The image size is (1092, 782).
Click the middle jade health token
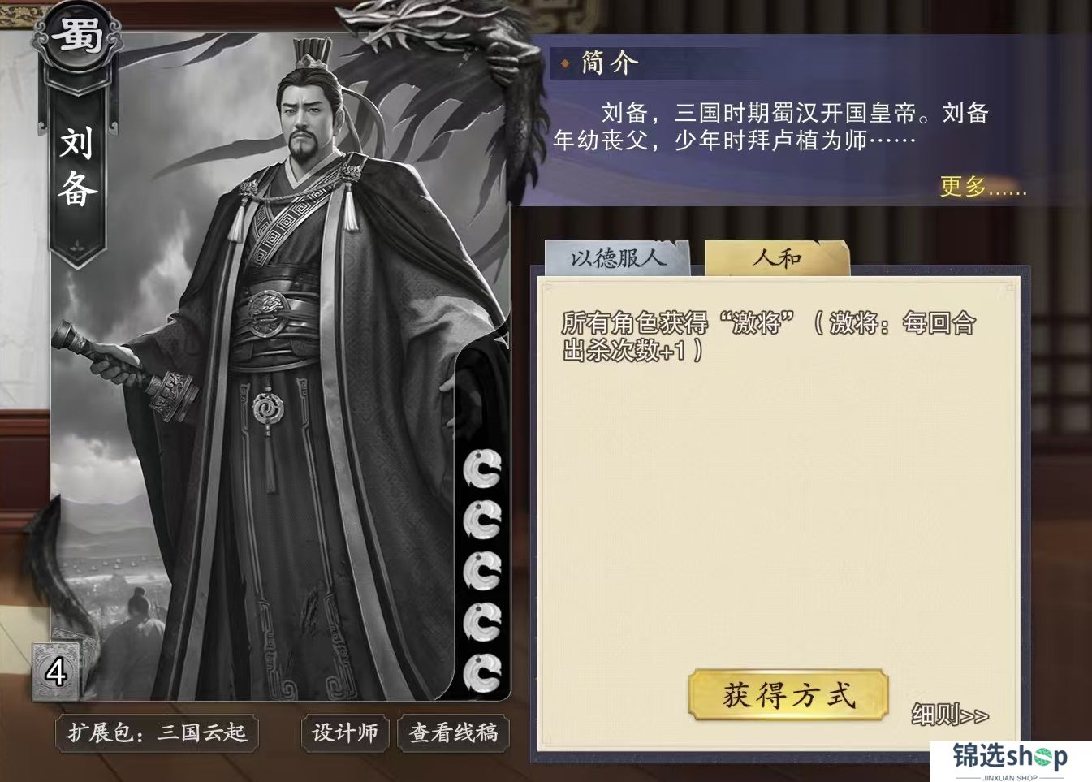pos(482,572)
